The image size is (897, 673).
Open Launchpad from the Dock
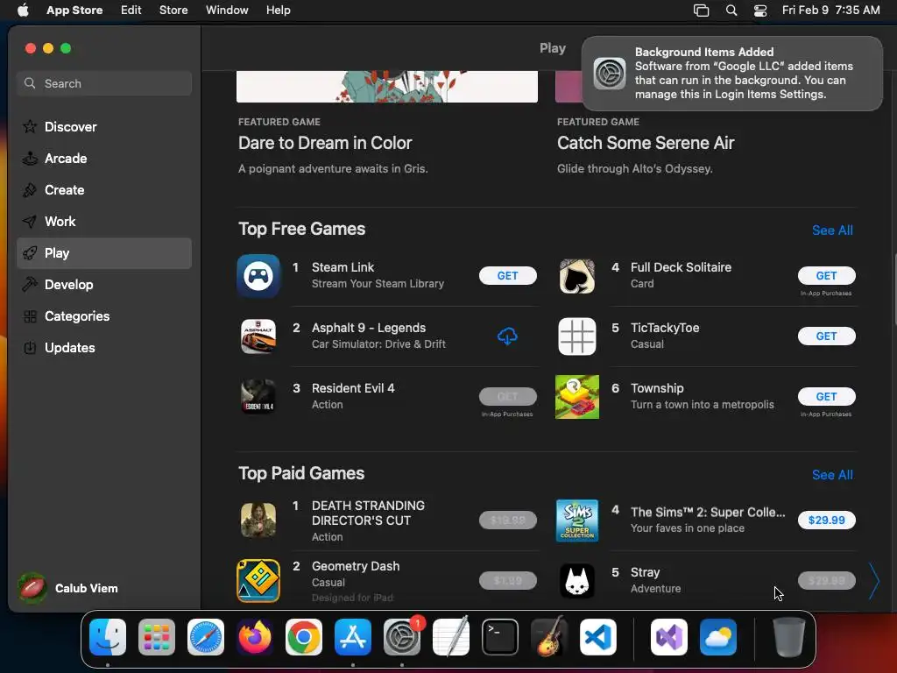[x=157, y=637]
